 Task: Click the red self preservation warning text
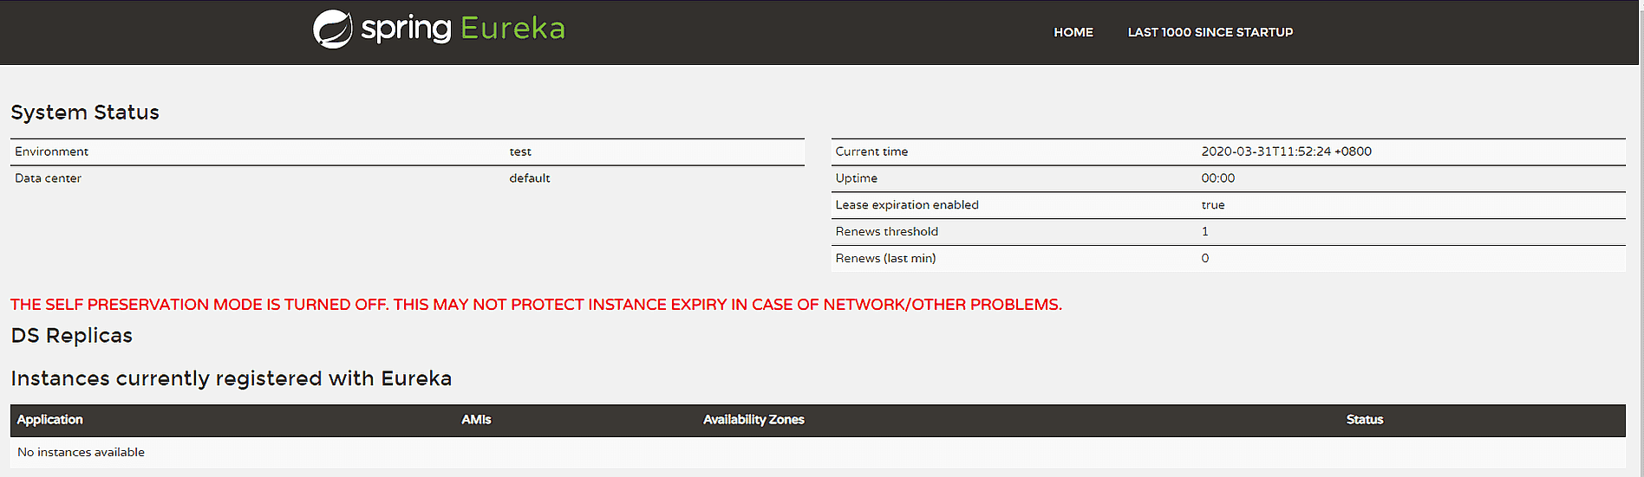point(536,305)
